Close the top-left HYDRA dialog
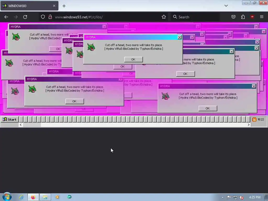The image size is (268, 201). (x=104, y=27)
